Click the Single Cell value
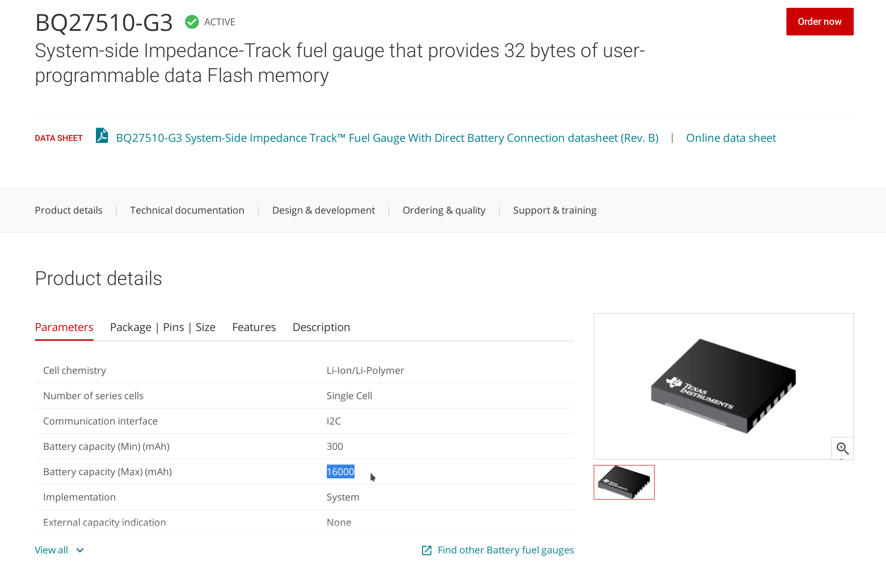The width and height of the screenshot is (886, 570). click(349, 396)
